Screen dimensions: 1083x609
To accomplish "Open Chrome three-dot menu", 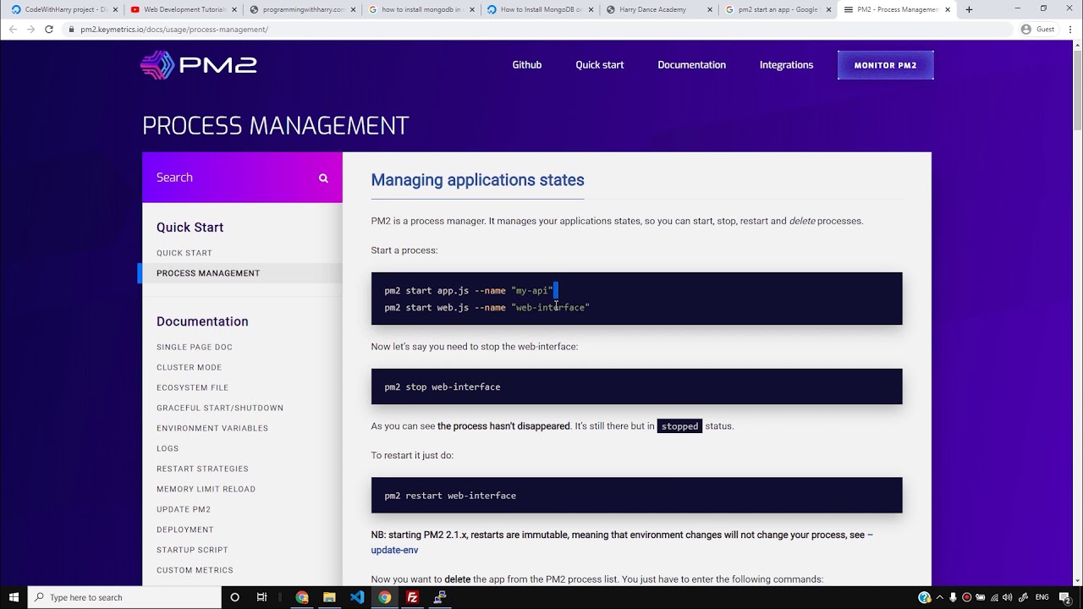I will click(x=1069, y=29).
